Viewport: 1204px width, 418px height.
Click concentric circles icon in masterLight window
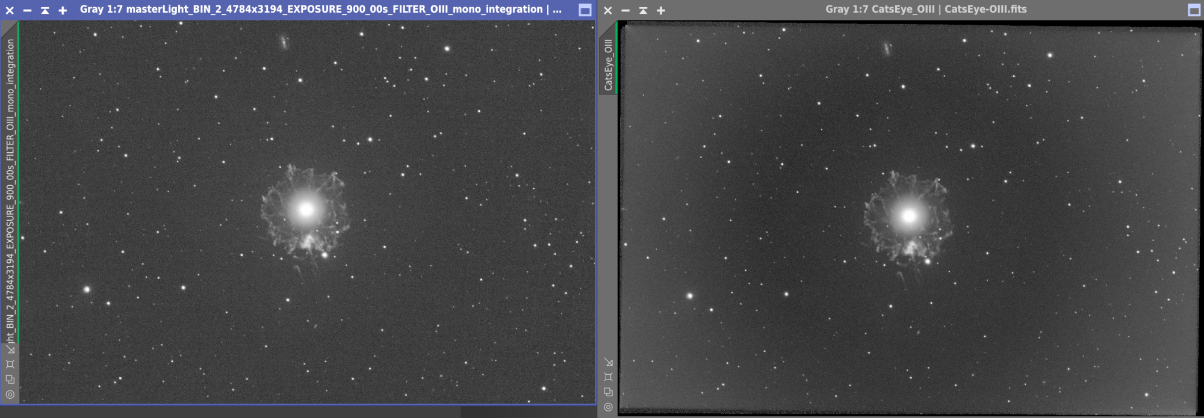[x=10, y=395]
